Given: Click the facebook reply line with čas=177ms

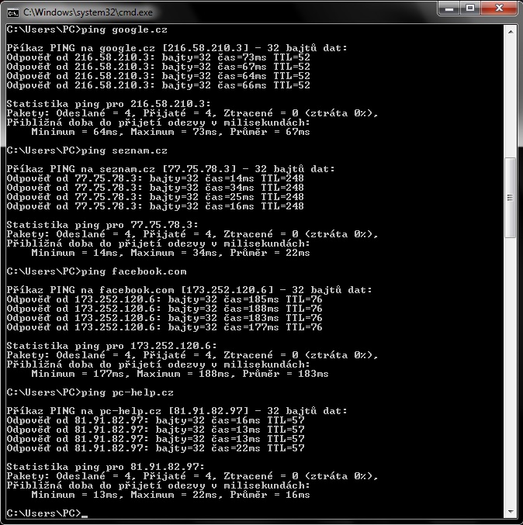Looking at the screenshot, I should [165, 327].
